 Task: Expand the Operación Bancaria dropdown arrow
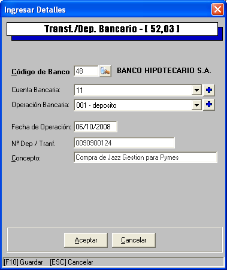click(196, 105)
